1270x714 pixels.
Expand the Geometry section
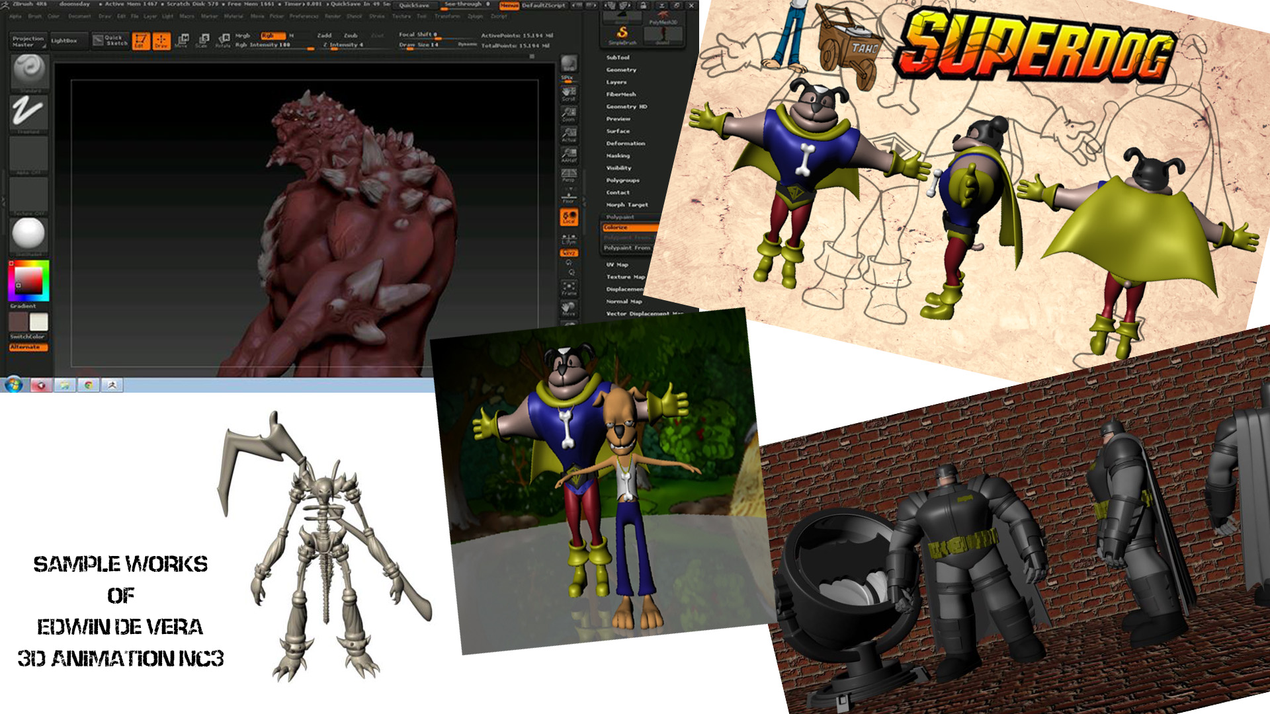[x=621, y=69]
